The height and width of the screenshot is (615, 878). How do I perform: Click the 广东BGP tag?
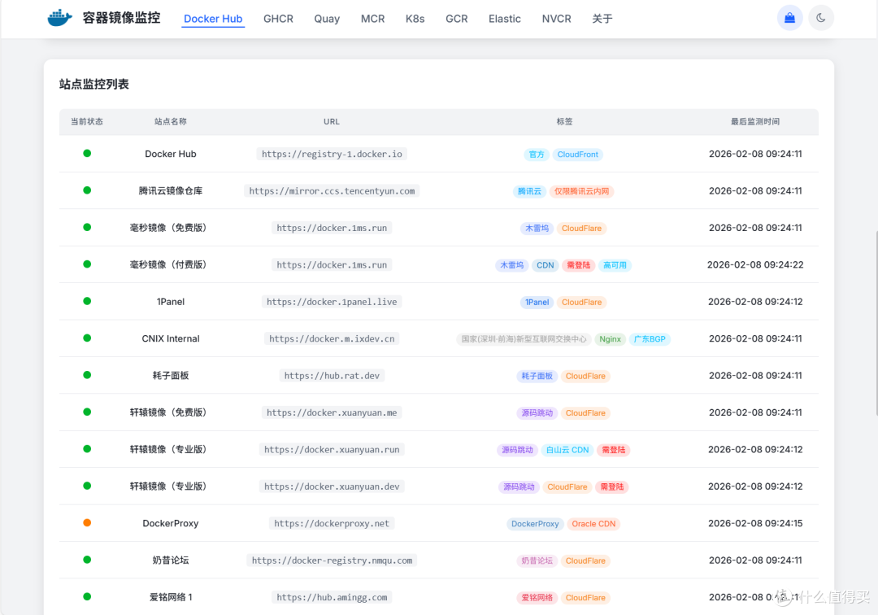[x=650, y=339]
